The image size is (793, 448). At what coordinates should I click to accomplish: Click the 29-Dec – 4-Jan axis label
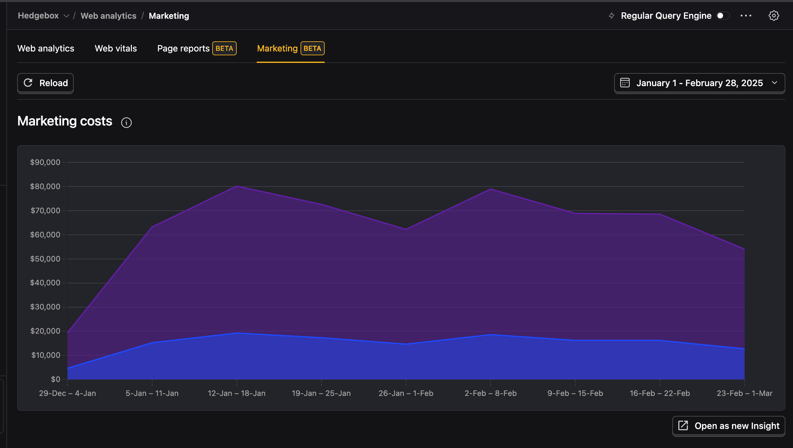pyautogui.click(x=67, y=393)
